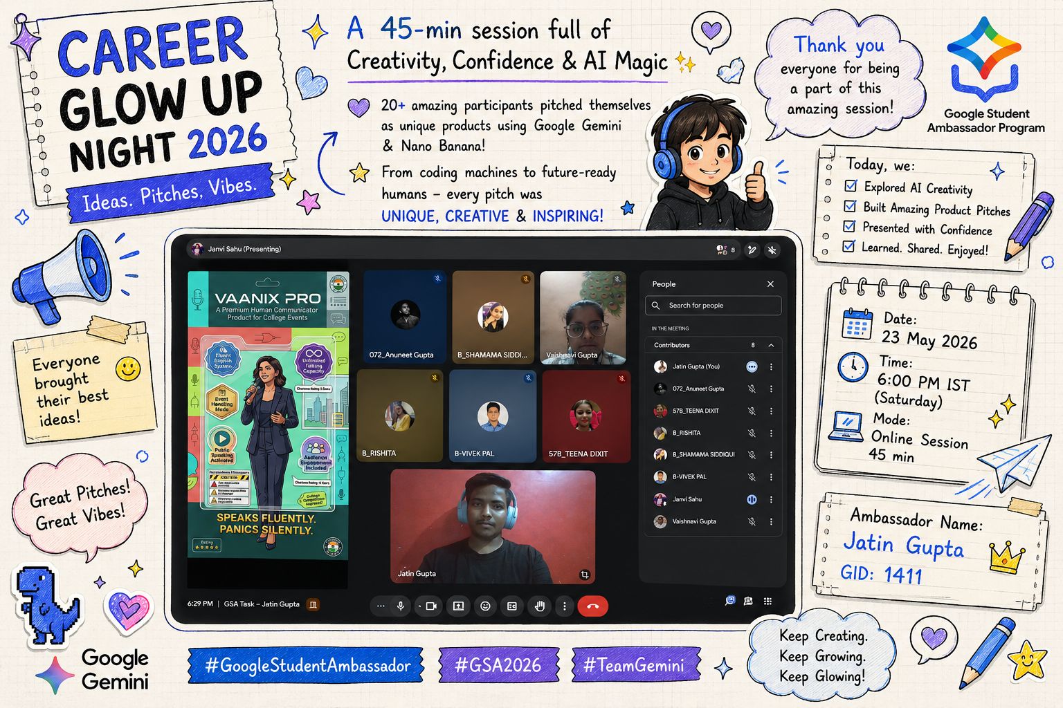The height and width of the screenshot is (708, 1063).
Task: Click the muted mic icon in 072_Anuneet Gupta row
Action: pyautogui.click(x=752, y=389)
